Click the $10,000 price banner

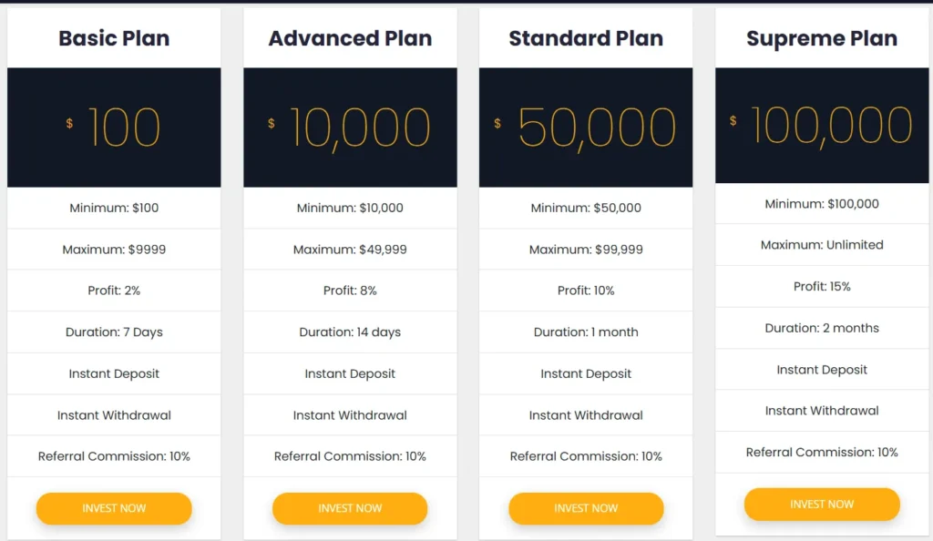pyautogui.click(x=350, y=128)
